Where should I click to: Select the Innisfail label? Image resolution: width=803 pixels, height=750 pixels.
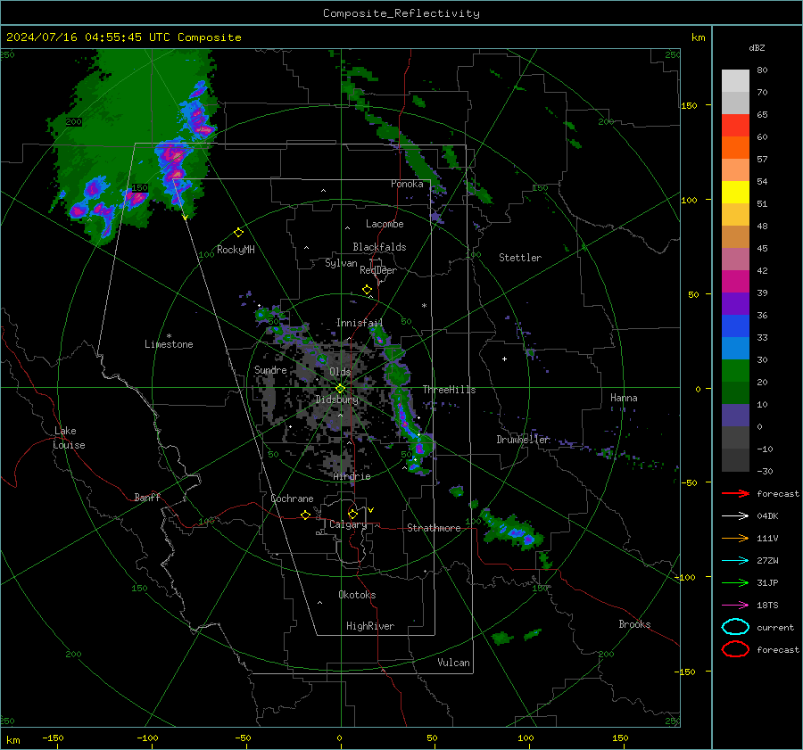click(360, 323)
